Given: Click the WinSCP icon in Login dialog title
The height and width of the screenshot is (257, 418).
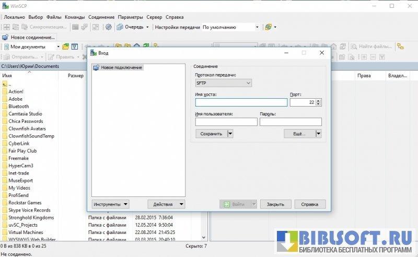Looking at the screenshot, I should tap(94, 53).
